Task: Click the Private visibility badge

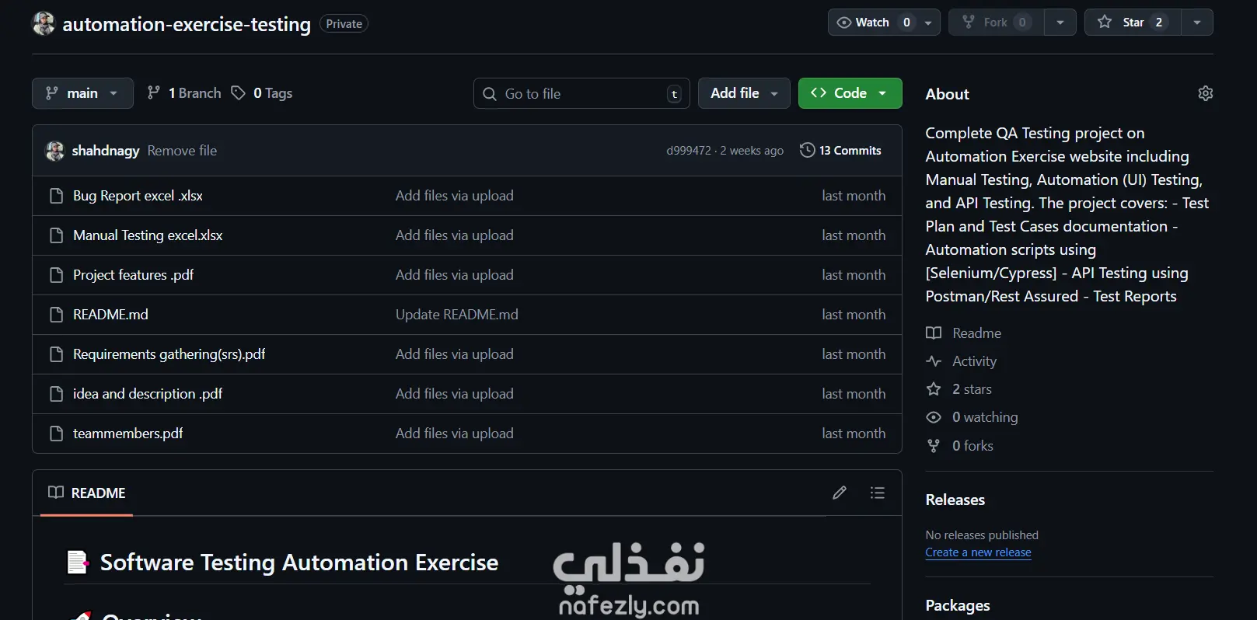Action: click(x=344, y=24)
